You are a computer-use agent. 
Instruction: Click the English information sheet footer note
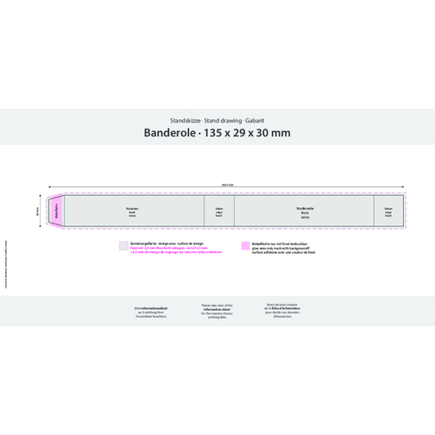pyautogui.click(x=217, y=311)
